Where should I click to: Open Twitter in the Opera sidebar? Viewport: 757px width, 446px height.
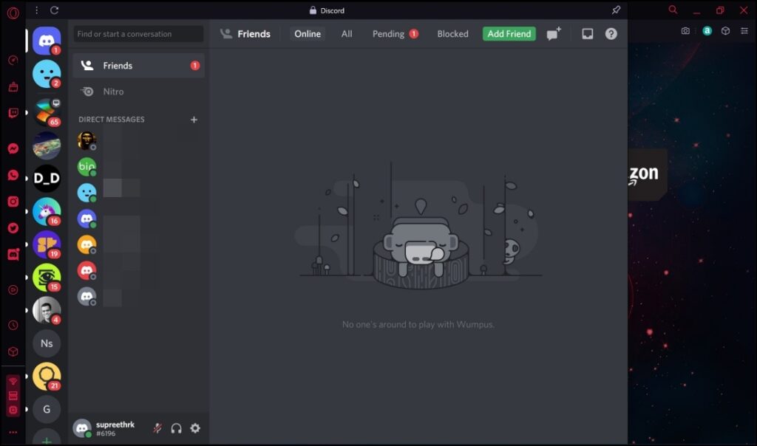13,228
